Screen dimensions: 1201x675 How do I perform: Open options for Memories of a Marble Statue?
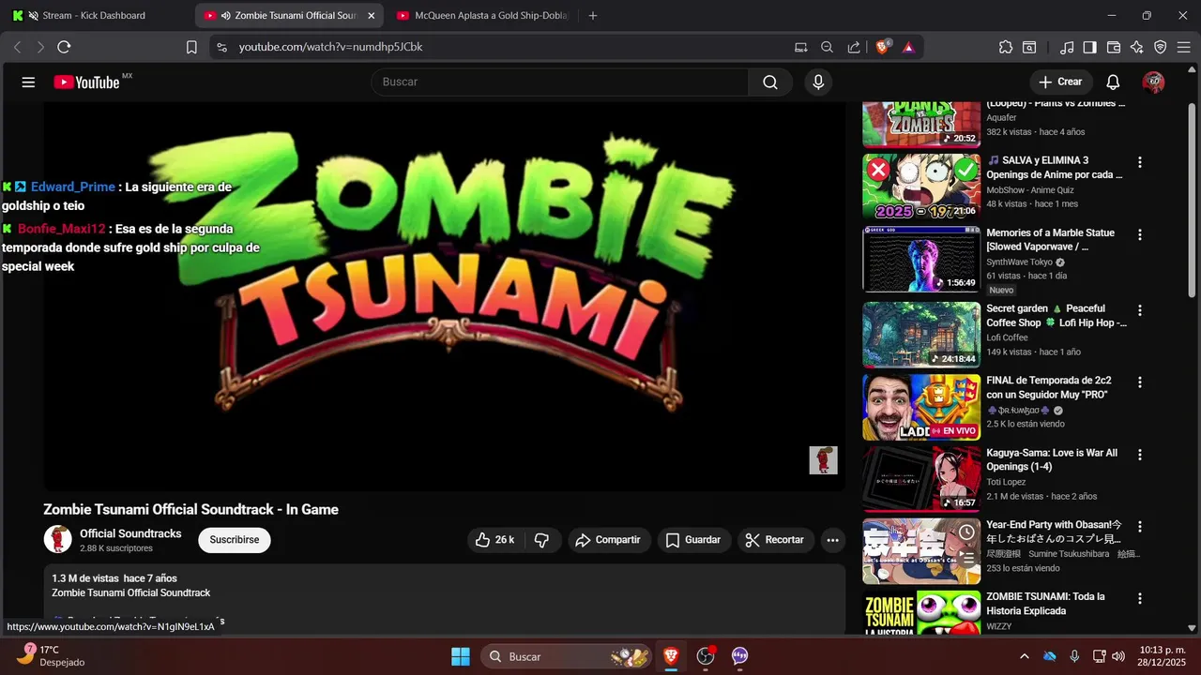click(x=1140, y=235)
